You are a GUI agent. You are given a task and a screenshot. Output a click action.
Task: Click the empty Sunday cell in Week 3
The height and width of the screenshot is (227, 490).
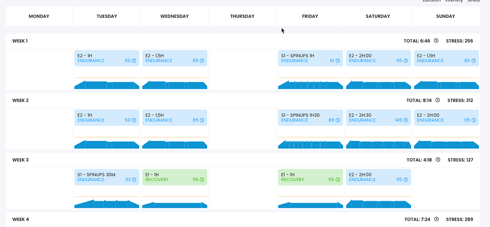[x=446, y=188]
